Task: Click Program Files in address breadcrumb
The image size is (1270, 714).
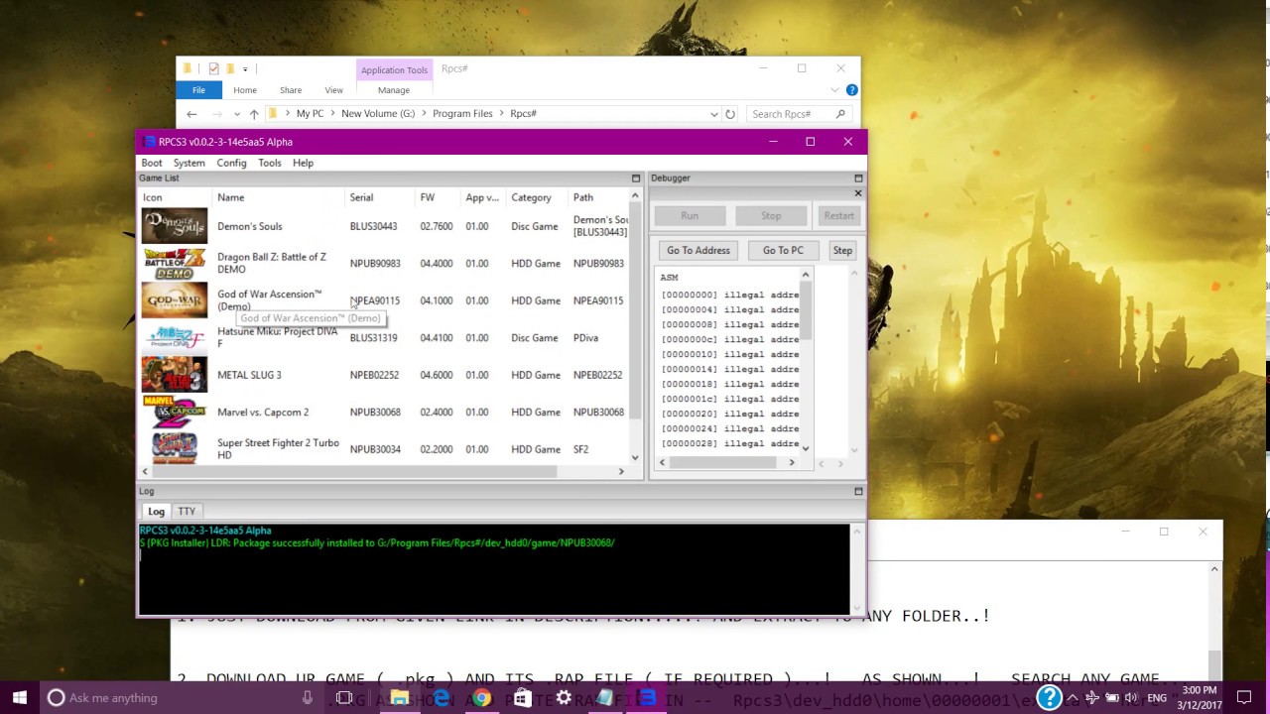Action: click(462, 114)
